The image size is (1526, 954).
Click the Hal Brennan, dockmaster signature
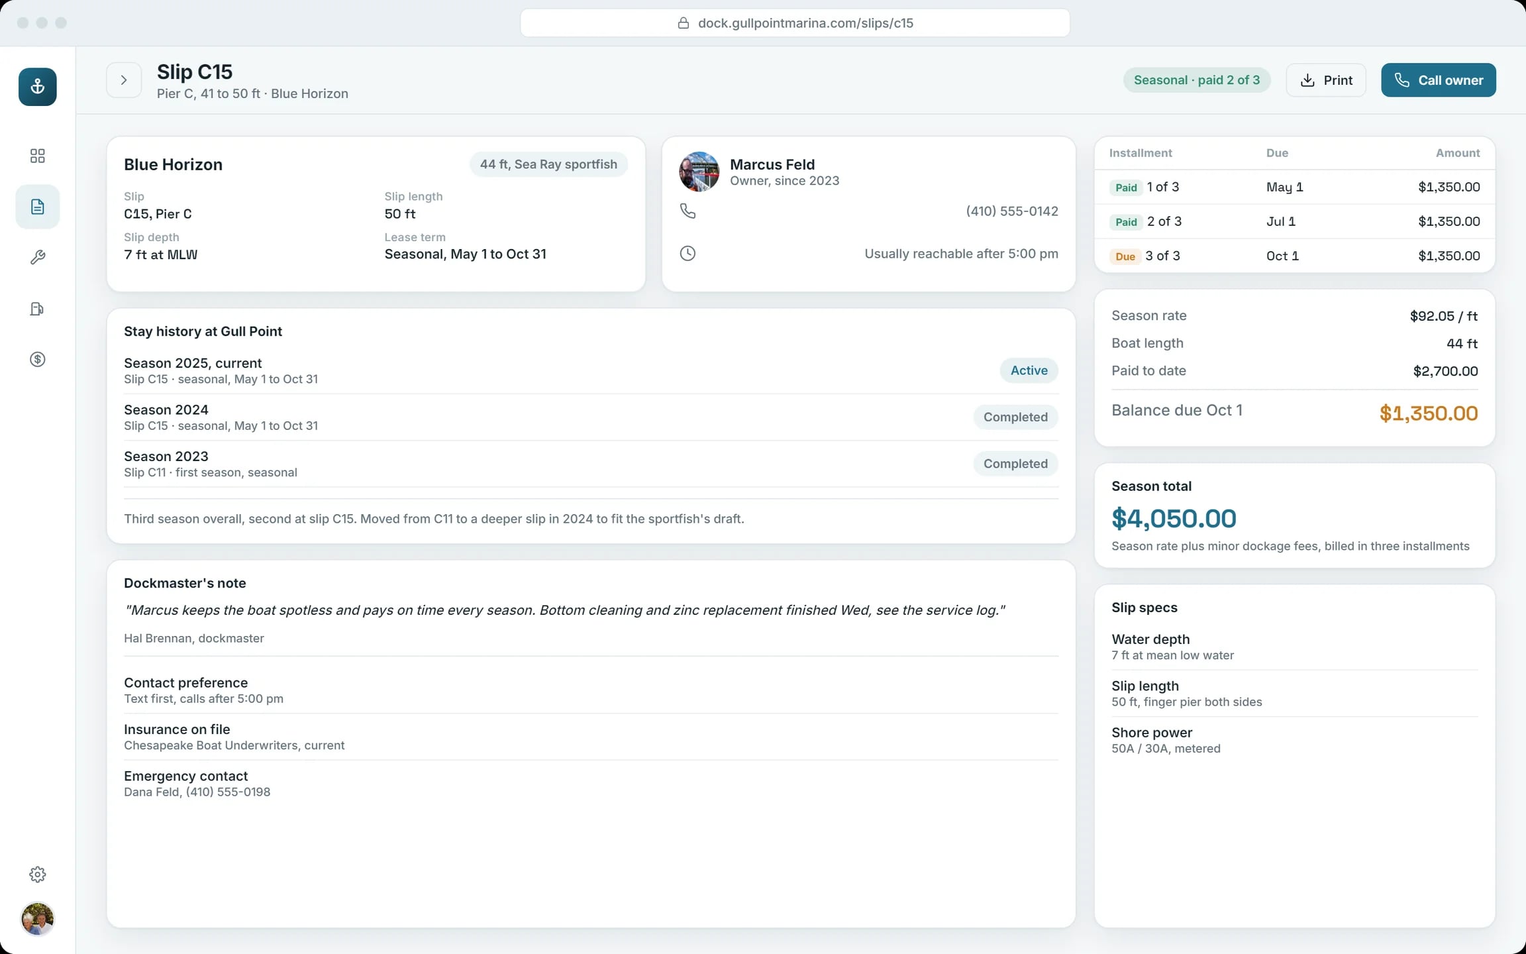coord(194,639)
